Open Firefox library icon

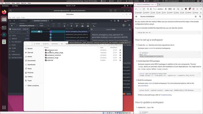click(178, 9)
